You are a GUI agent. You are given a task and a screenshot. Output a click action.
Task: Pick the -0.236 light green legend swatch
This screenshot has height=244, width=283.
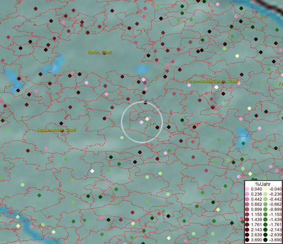pyautogui.click(x=265, y=194)
